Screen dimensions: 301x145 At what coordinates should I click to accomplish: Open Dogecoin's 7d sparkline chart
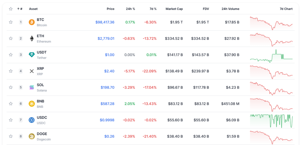tap(271, 138)
